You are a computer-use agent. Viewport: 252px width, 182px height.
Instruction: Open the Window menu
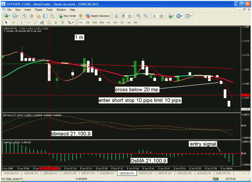tap(61, 10)
